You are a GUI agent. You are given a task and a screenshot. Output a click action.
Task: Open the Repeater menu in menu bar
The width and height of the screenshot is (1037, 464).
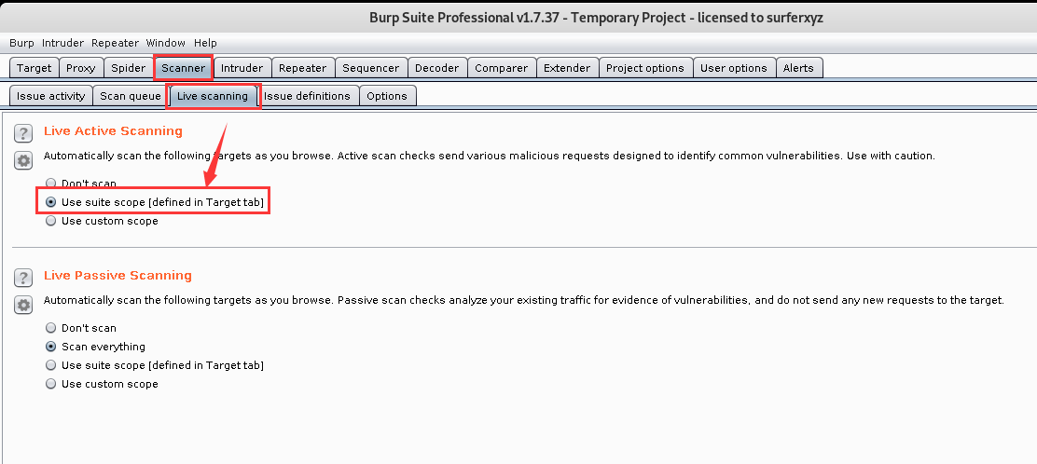click(115, 43)
